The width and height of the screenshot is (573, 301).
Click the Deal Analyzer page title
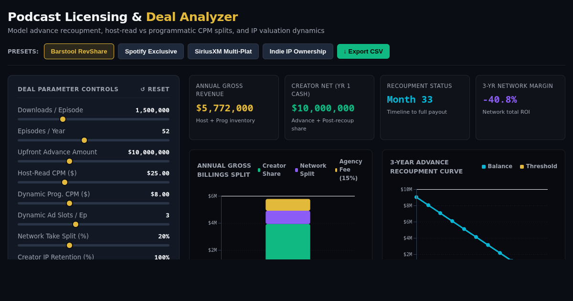point(192,17)
